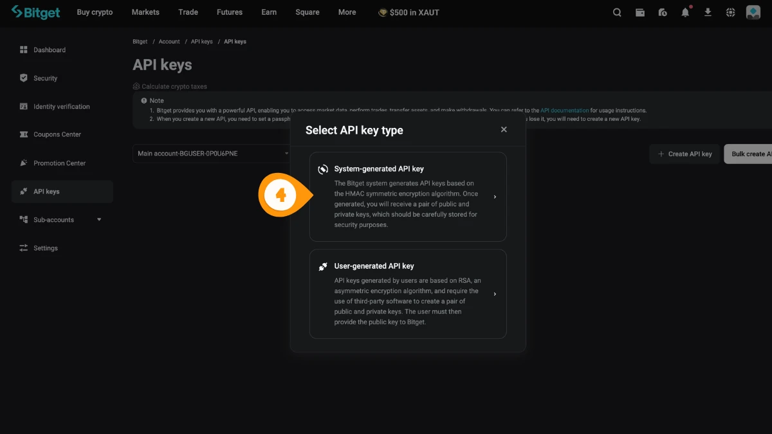The image size is (772, 434).
Task: Open the Futures menu
Action: click(x=230, y=12)
